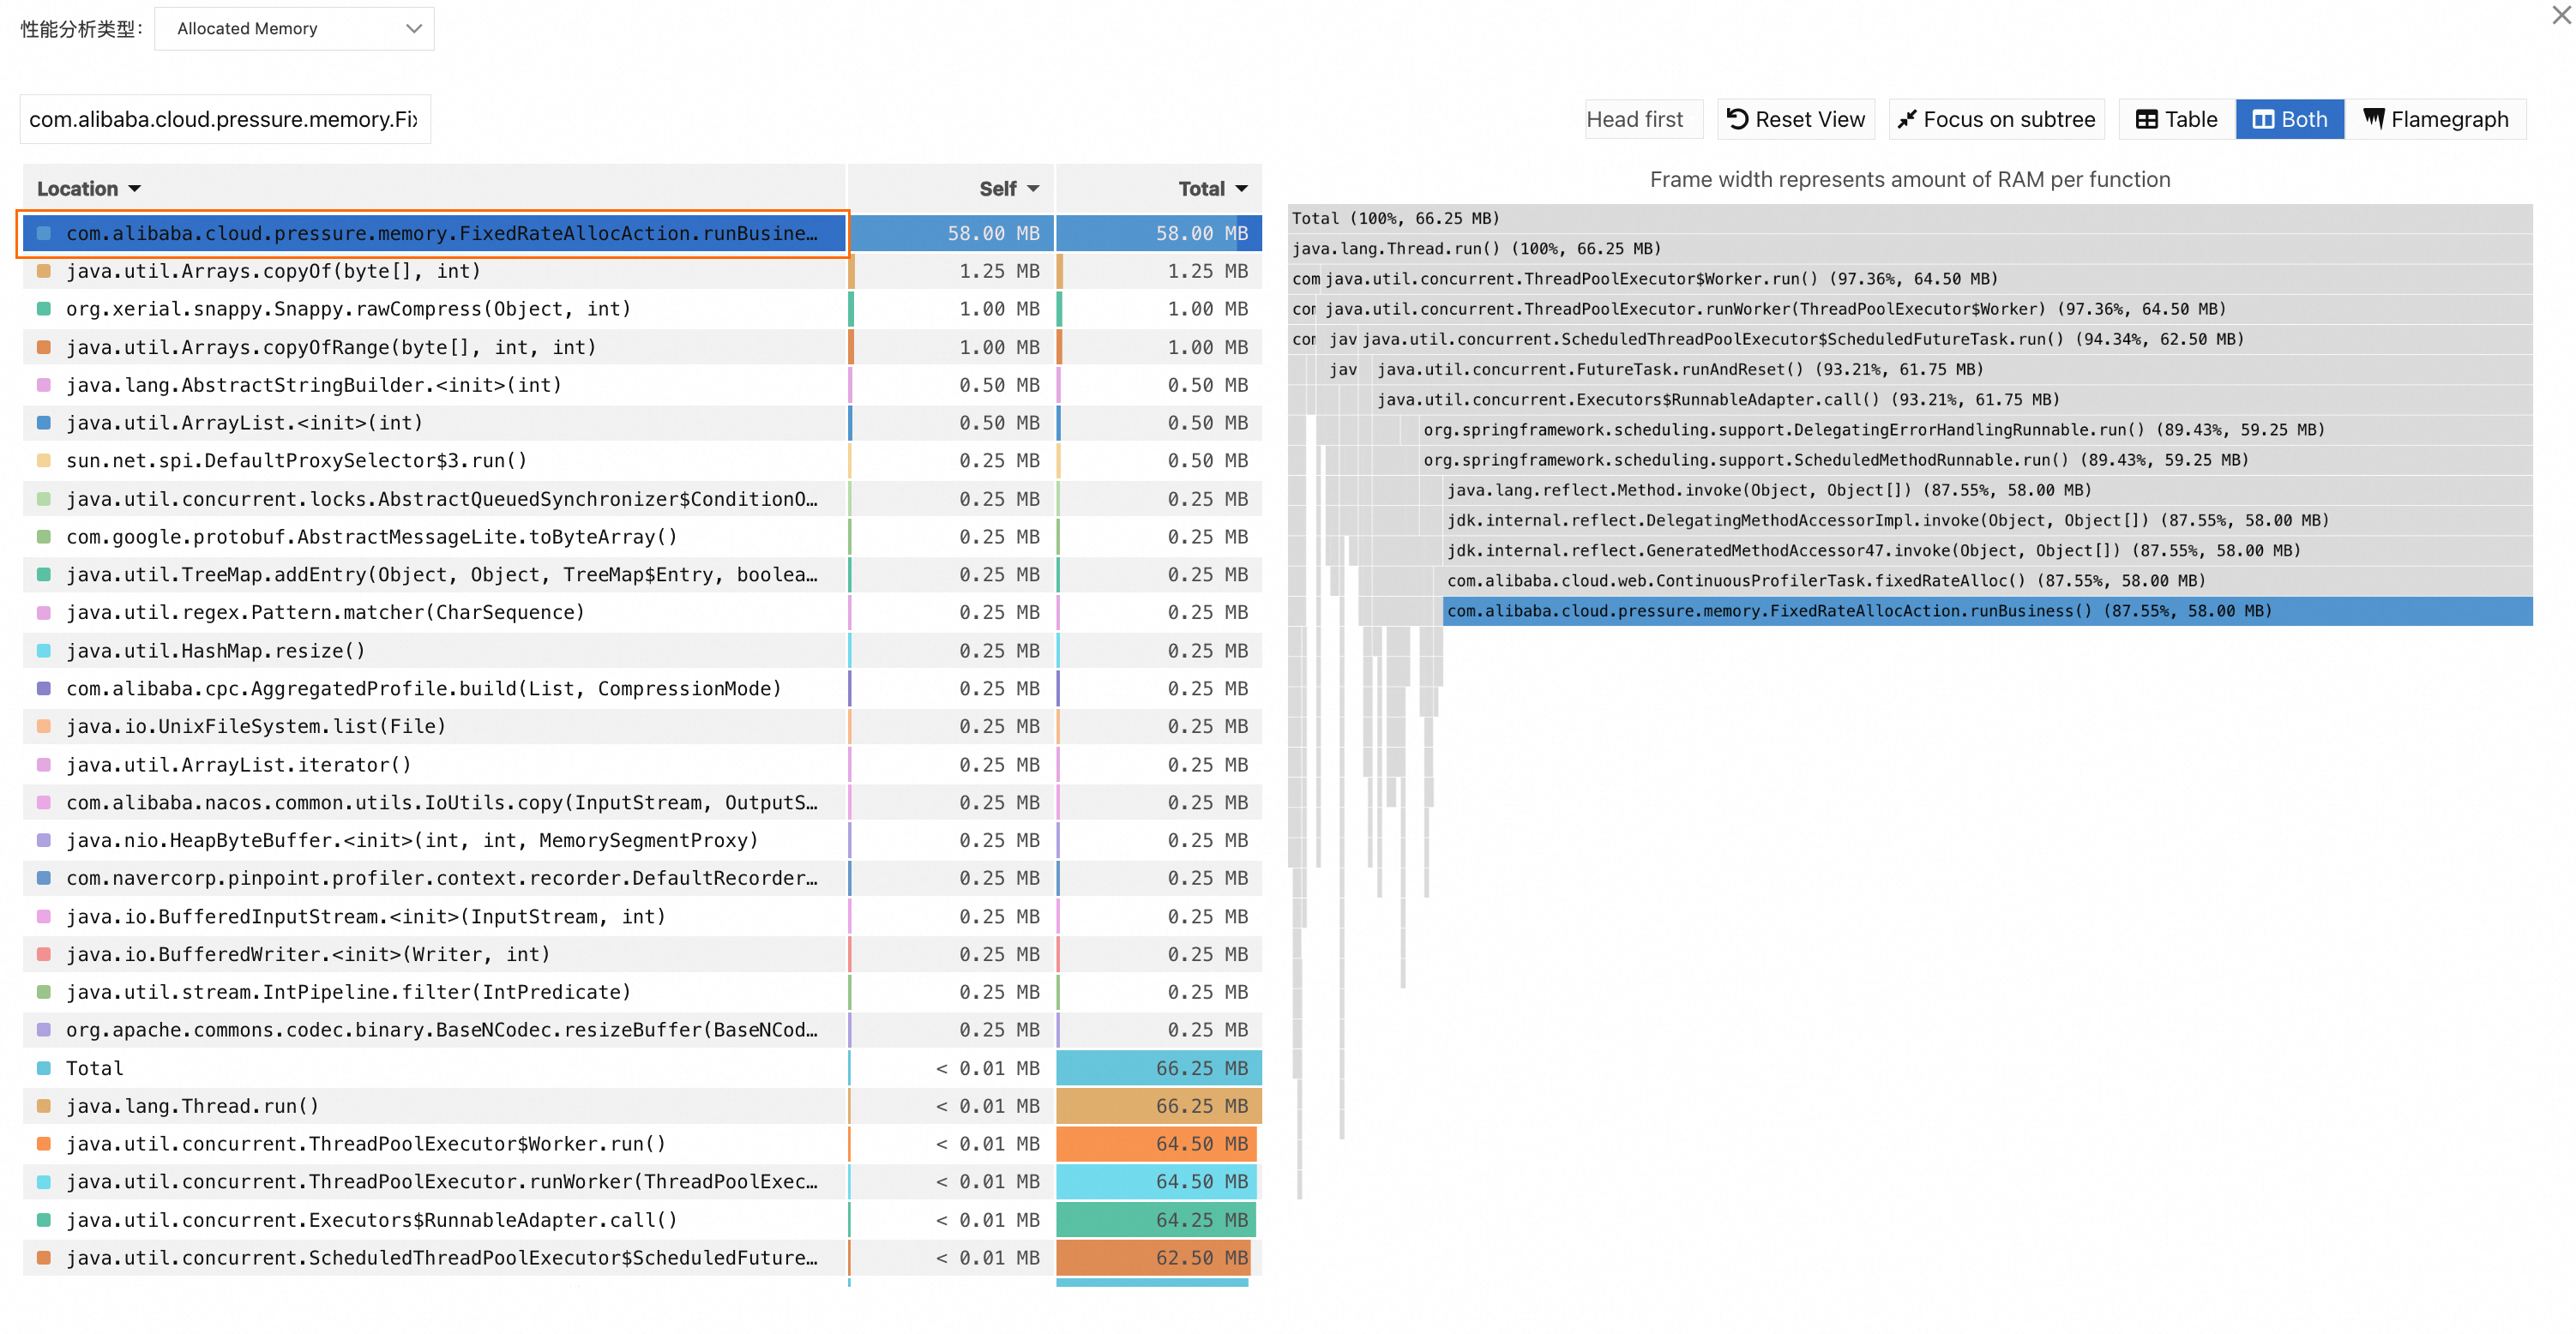Click ScheduledMethodRunnable.run() flamegraph frame
This screenshot has height=1334, width=2576.
[x=1976, y=460]
